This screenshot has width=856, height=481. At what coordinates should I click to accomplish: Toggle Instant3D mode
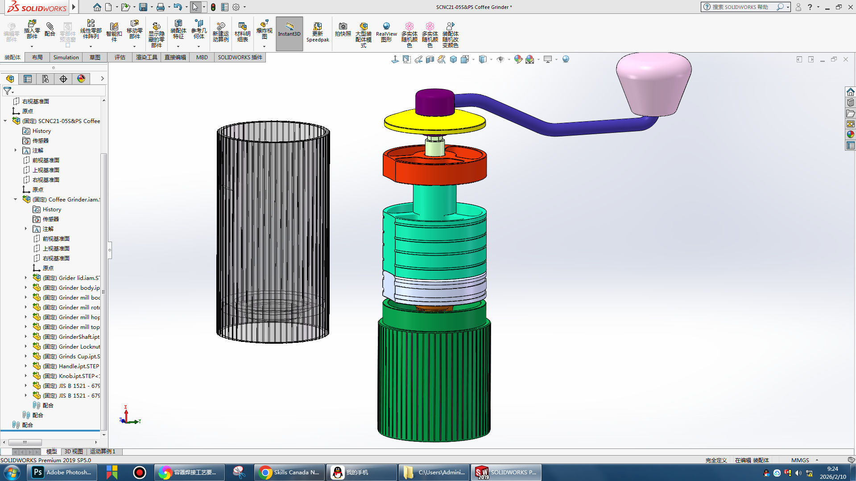(x=289, y=34)
